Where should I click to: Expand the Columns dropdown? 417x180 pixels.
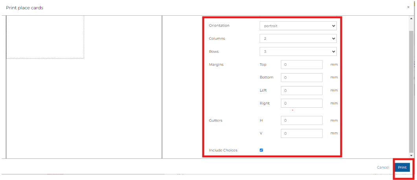click(298, 39)
